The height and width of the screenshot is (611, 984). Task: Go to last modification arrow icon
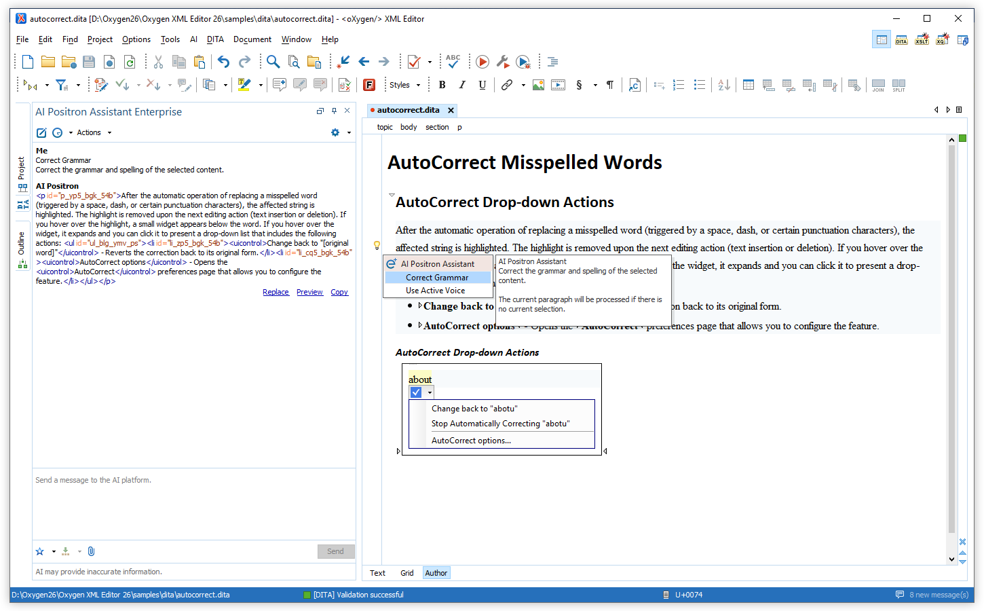point(344,62)
